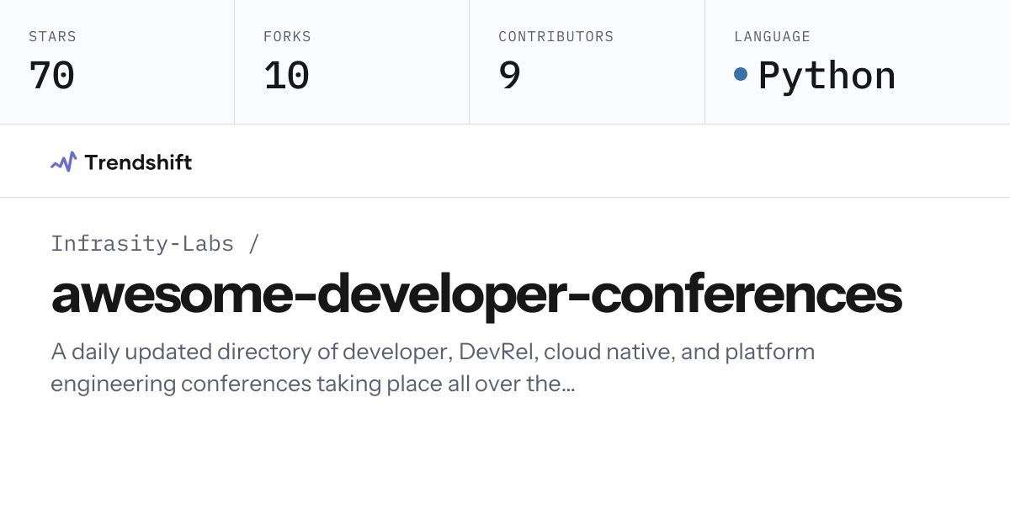This screenshot has width=1010, height=530.
Task: Select the contributors count 9
Action: [x=510, y=76]
